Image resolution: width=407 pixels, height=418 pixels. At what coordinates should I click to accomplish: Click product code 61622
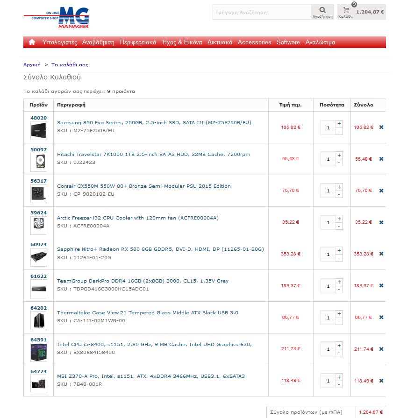coord(39,276)
